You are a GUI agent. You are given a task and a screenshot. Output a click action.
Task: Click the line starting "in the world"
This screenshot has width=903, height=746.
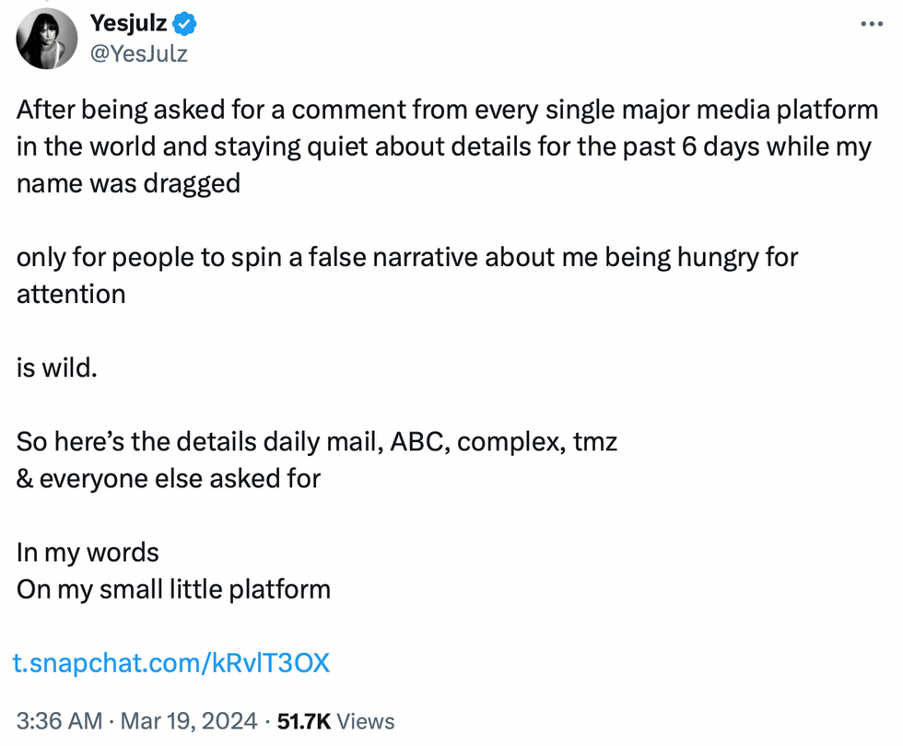(443, 146)
